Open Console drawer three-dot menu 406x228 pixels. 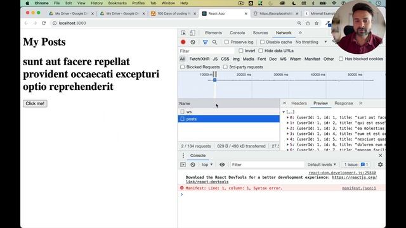pyautogui.click(x=183, y=155)
